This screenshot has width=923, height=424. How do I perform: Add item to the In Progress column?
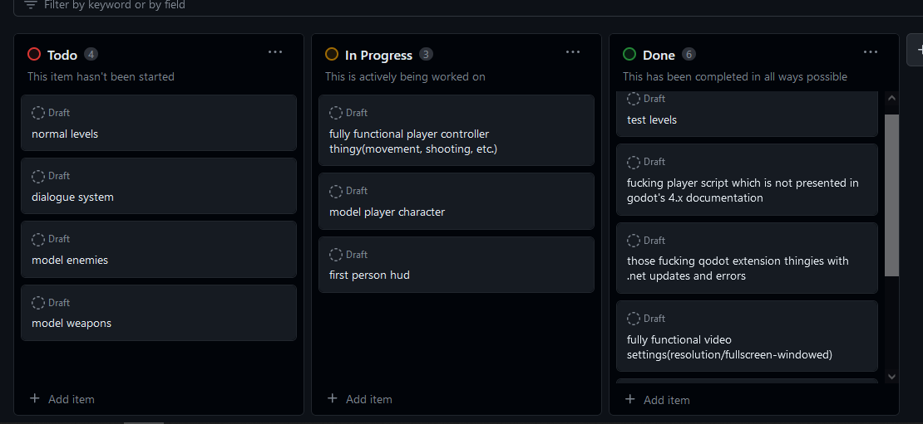click(x=360, y=399)
